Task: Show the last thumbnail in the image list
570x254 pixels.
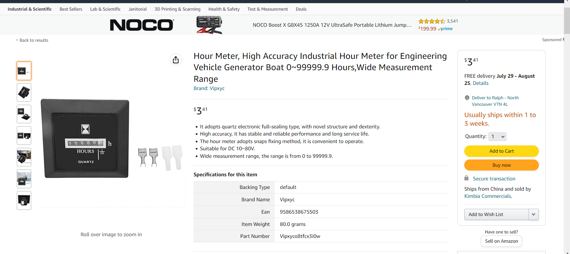Action: [x=24, y=200]
